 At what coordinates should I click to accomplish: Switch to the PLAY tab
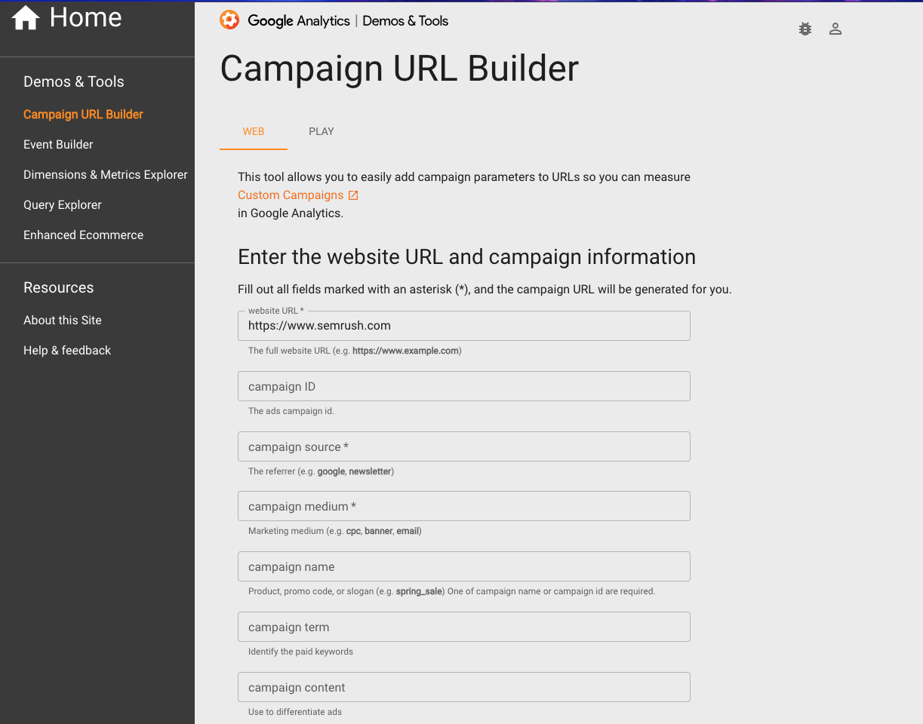pyautogui.click(x=321, y=131)
